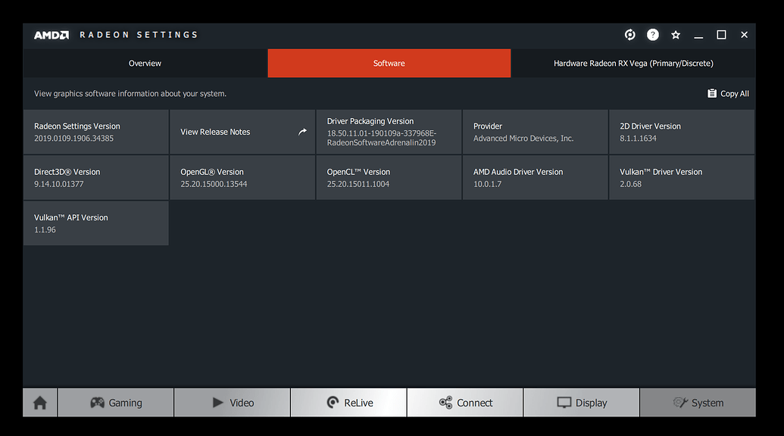
Task: Select the 2D Driver Version tile
Action: pyautogui.click(x=682, y=132)
